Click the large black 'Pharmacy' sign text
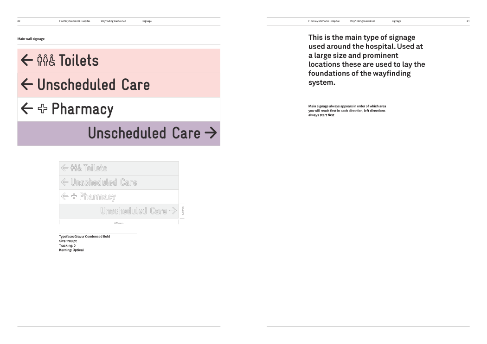Viewport: 487px width, 344px height. tap(83, 109)
